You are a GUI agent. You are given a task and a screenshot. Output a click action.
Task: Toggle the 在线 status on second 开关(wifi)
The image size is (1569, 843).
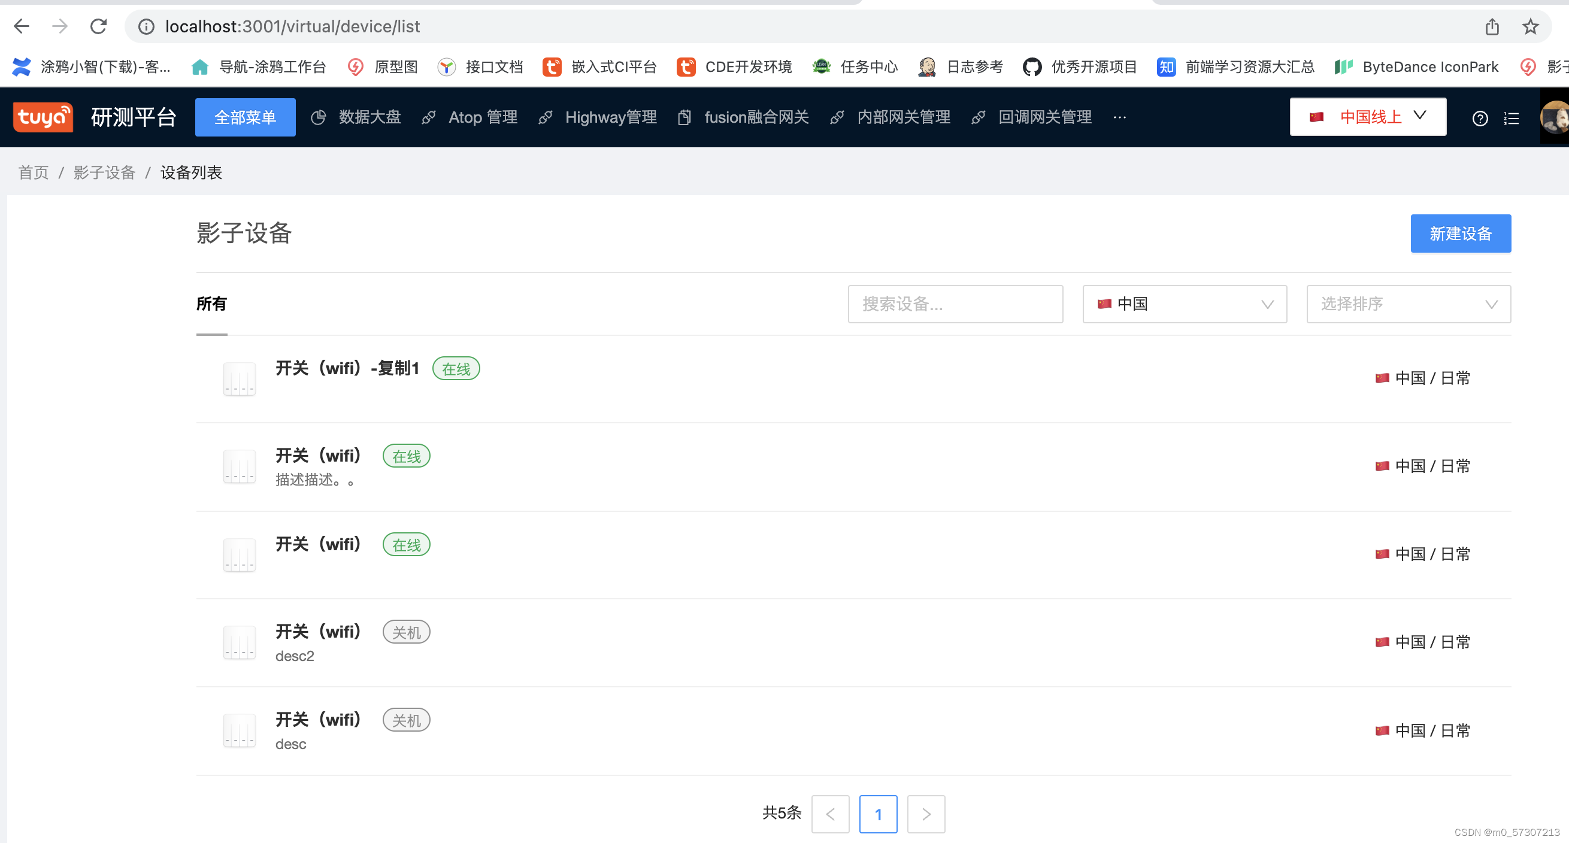[405, 456]
